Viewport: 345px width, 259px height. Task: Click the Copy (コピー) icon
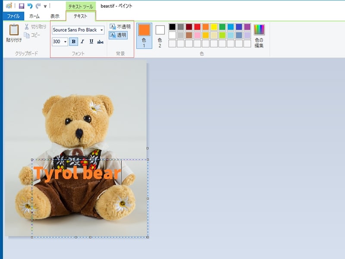(x=27, y=35)
